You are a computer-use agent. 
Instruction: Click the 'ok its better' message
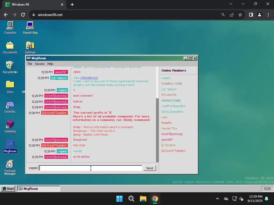[81, 157]
